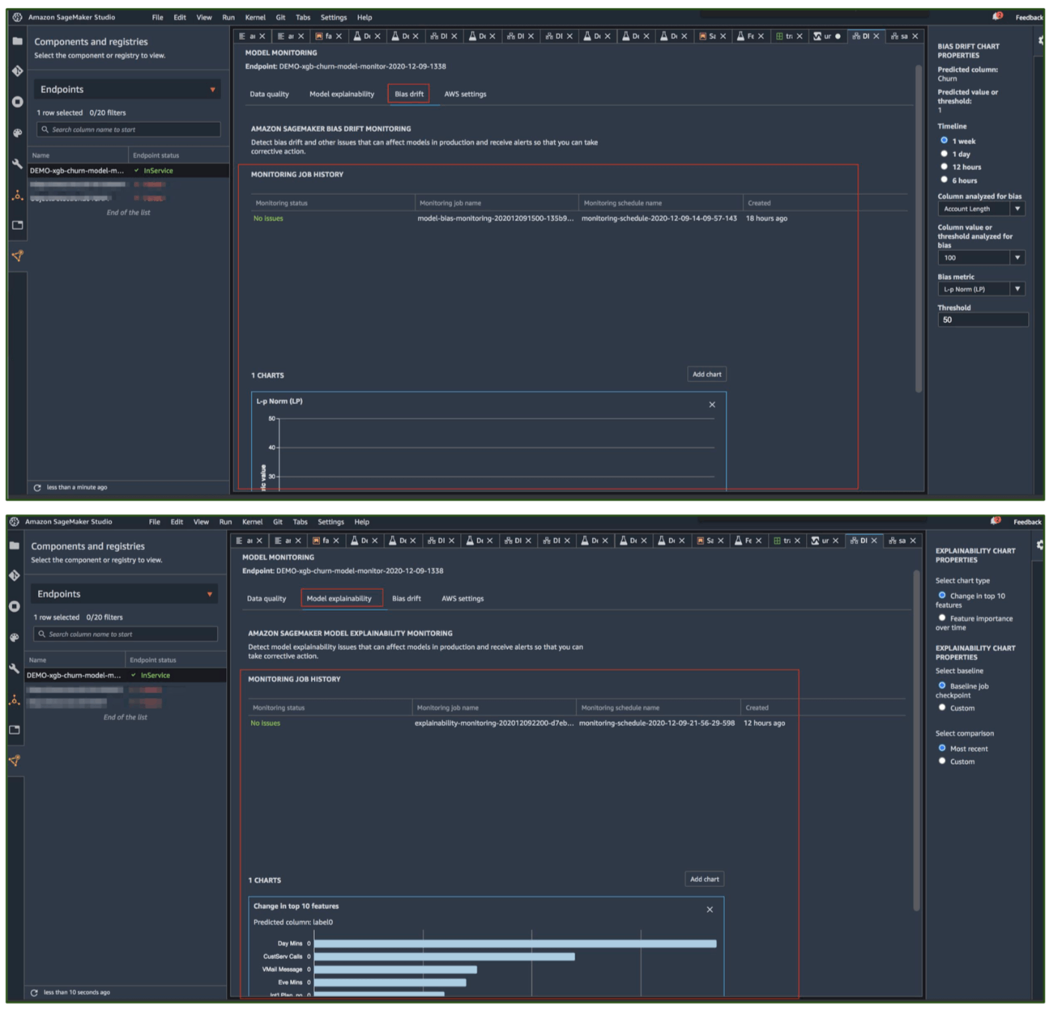Open command palette icon in bottom window sidebar

(x=14, y=638)
